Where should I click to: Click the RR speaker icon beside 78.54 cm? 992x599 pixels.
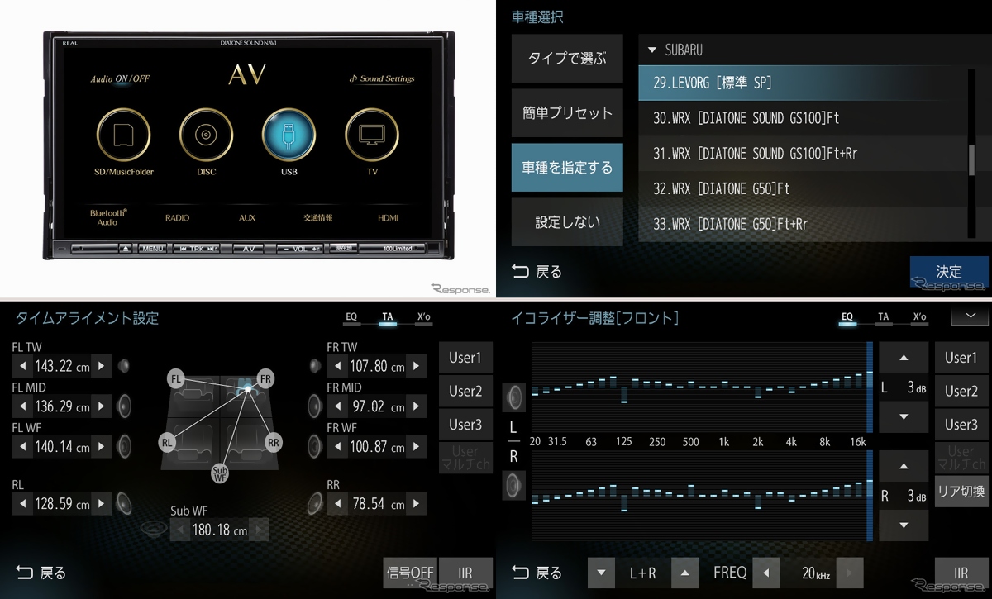click(x=315, y=502)
